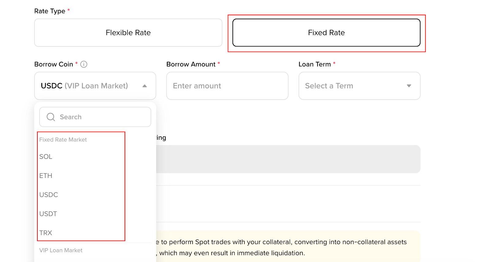
Task: Click the Rate Type field label
Action: click(x=50, y=11)
